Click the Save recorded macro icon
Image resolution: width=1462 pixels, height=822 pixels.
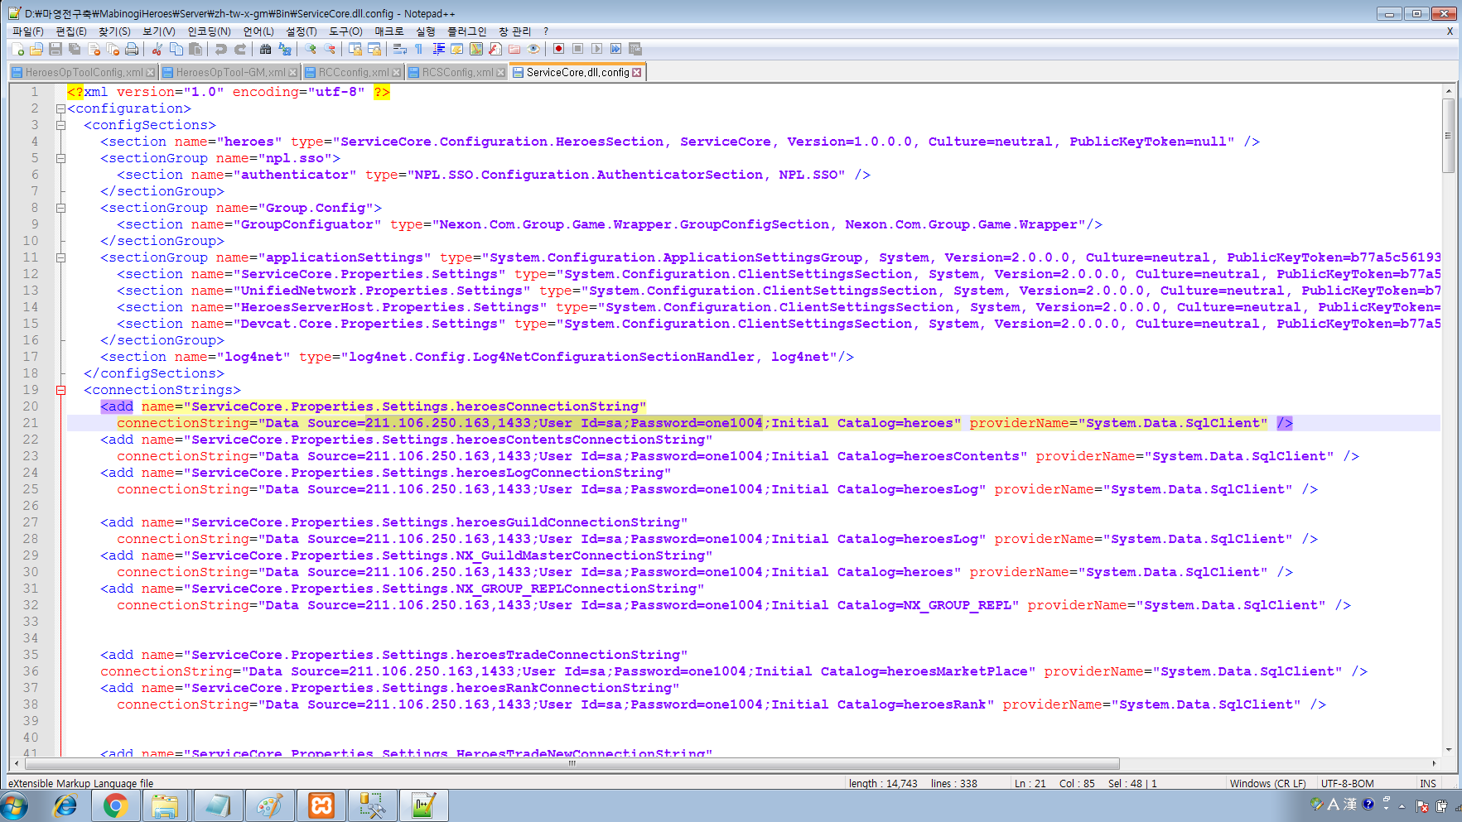635,49
